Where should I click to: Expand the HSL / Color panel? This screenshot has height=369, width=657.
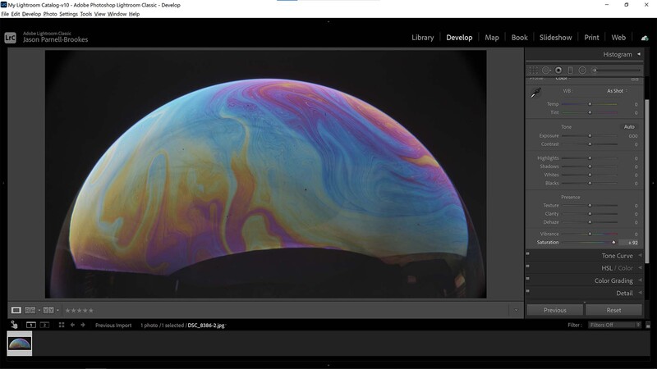[640, 268]
